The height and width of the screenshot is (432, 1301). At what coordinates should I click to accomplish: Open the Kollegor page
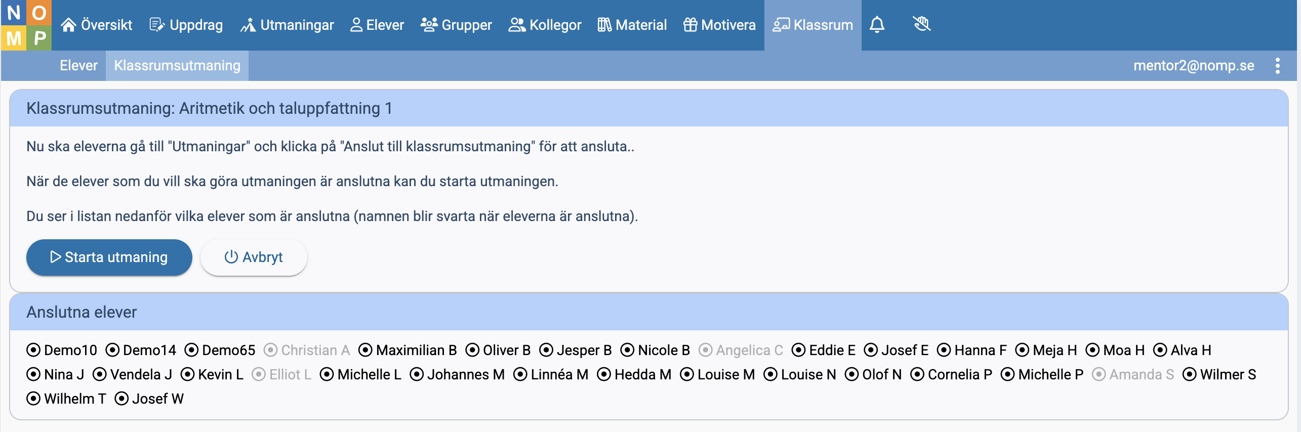[x=545, y=25]
